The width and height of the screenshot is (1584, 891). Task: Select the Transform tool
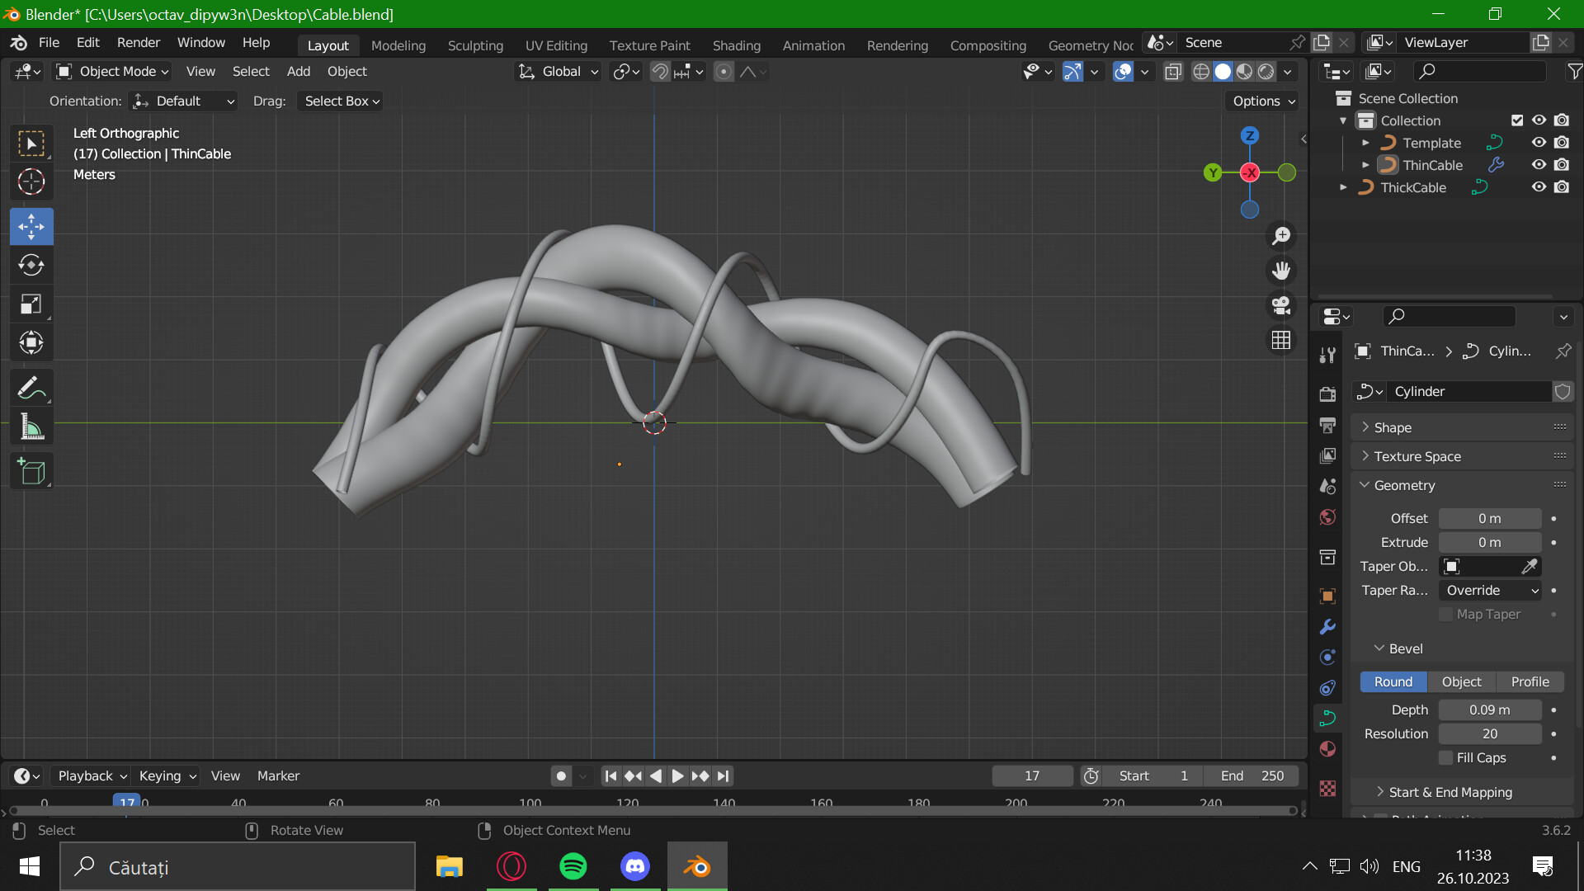[x=31, y=343]
